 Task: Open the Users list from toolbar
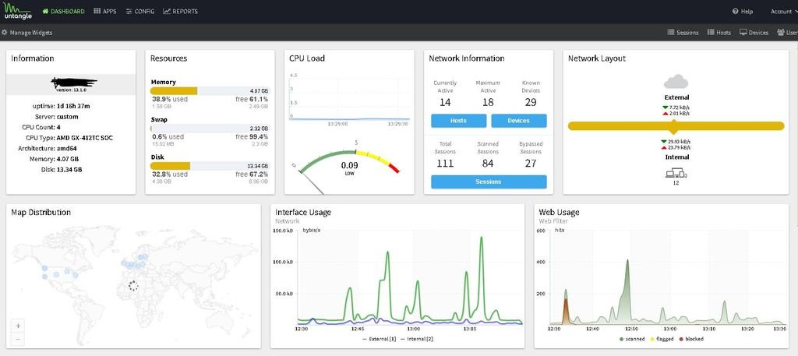(787, 33)
